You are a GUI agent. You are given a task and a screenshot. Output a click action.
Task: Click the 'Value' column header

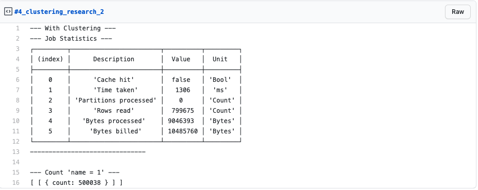click(x=181, y=59)
